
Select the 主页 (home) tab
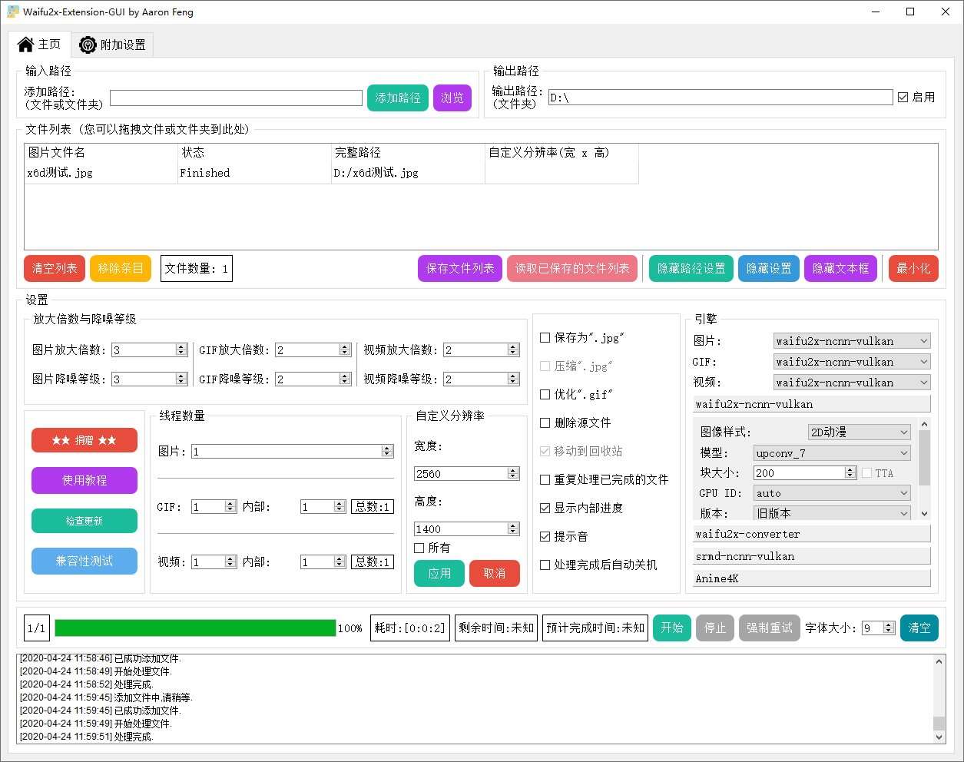click(39, 45)
